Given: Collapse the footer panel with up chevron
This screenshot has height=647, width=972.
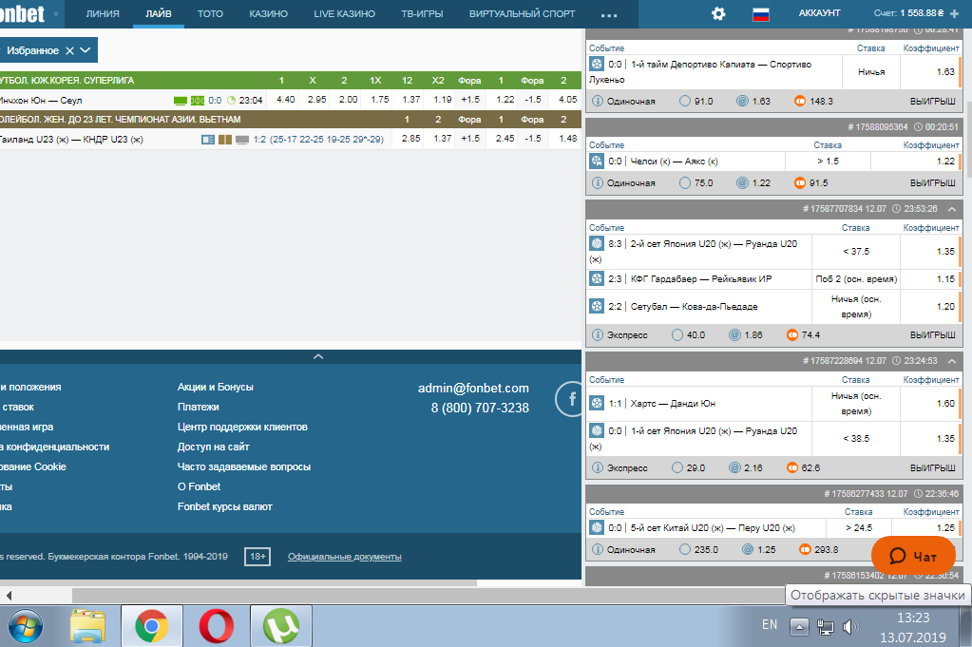Looking at the screenshot, I should pyautogui.click(x=318, y=356).
